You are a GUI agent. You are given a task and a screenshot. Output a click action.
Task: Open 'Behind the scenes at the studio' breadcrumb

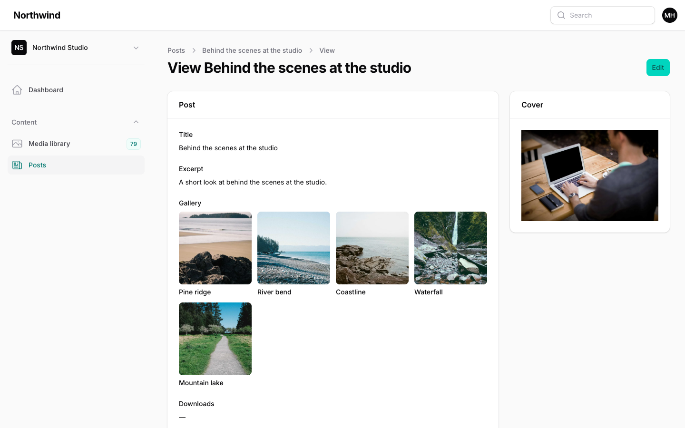tap(252, 50)
